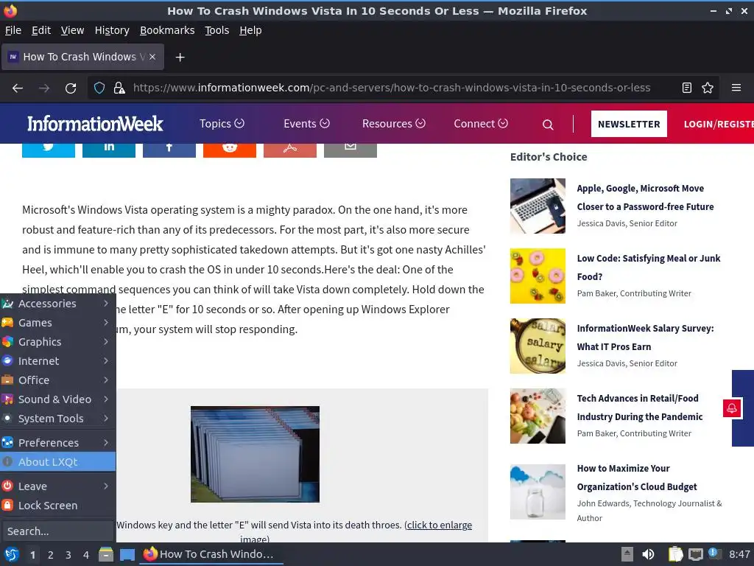Open the File menu in Firefox
This screenshot has width=754, height=566.
tap(13, 30)
